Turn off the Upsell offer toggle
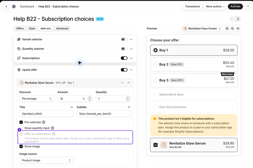The height and width of the screenshot is (168, 253). pyautogui.click(x=124, y=70)
